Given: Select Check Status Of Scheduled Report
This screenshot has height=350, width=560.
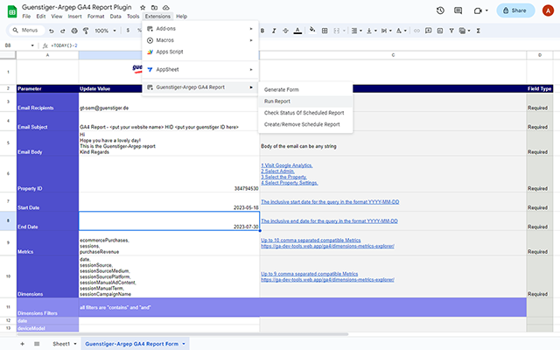Looking at the screenshot, I should tap(305, 113).
